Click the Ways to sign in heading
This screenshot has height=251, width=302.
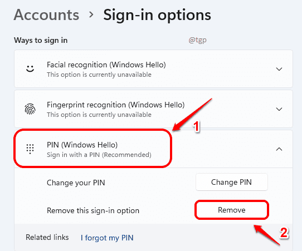pos(41,41)
